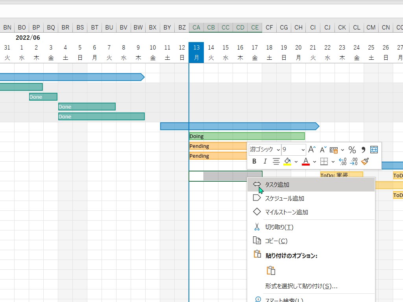Click the 2022/06 month label
Image resolution: width=403 pixels, height=302 pixels.
(x=28, y=38)
